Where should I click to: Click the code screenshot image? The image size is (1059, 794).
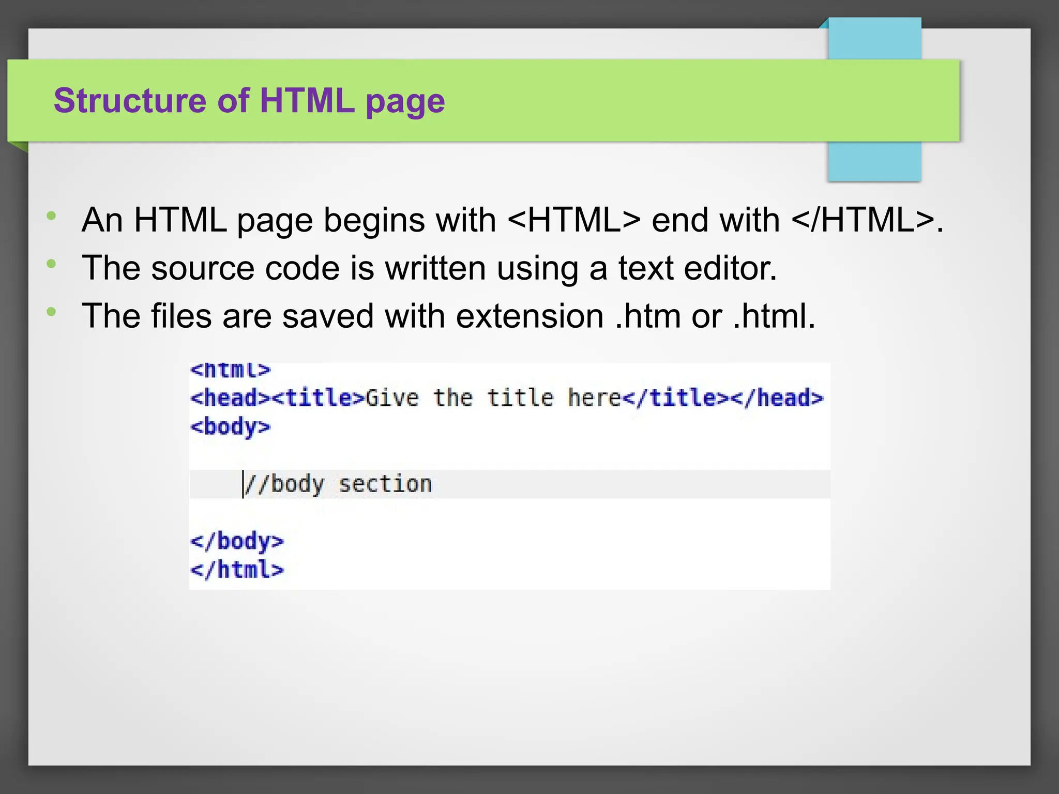[x=510, y=476]
